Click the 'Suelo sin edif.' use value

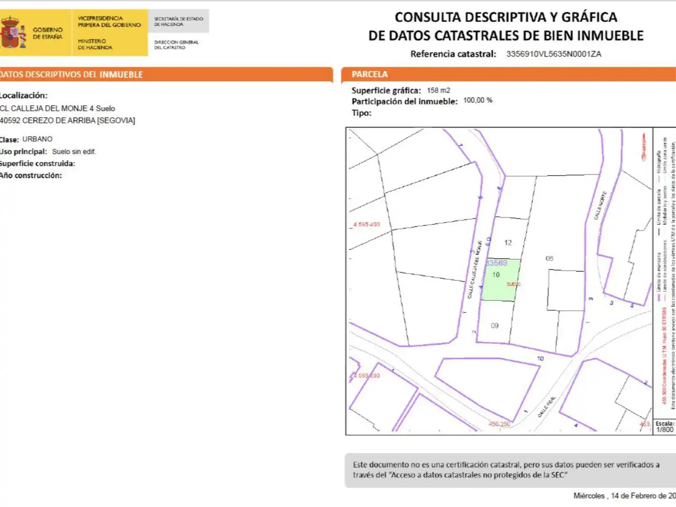74,152
